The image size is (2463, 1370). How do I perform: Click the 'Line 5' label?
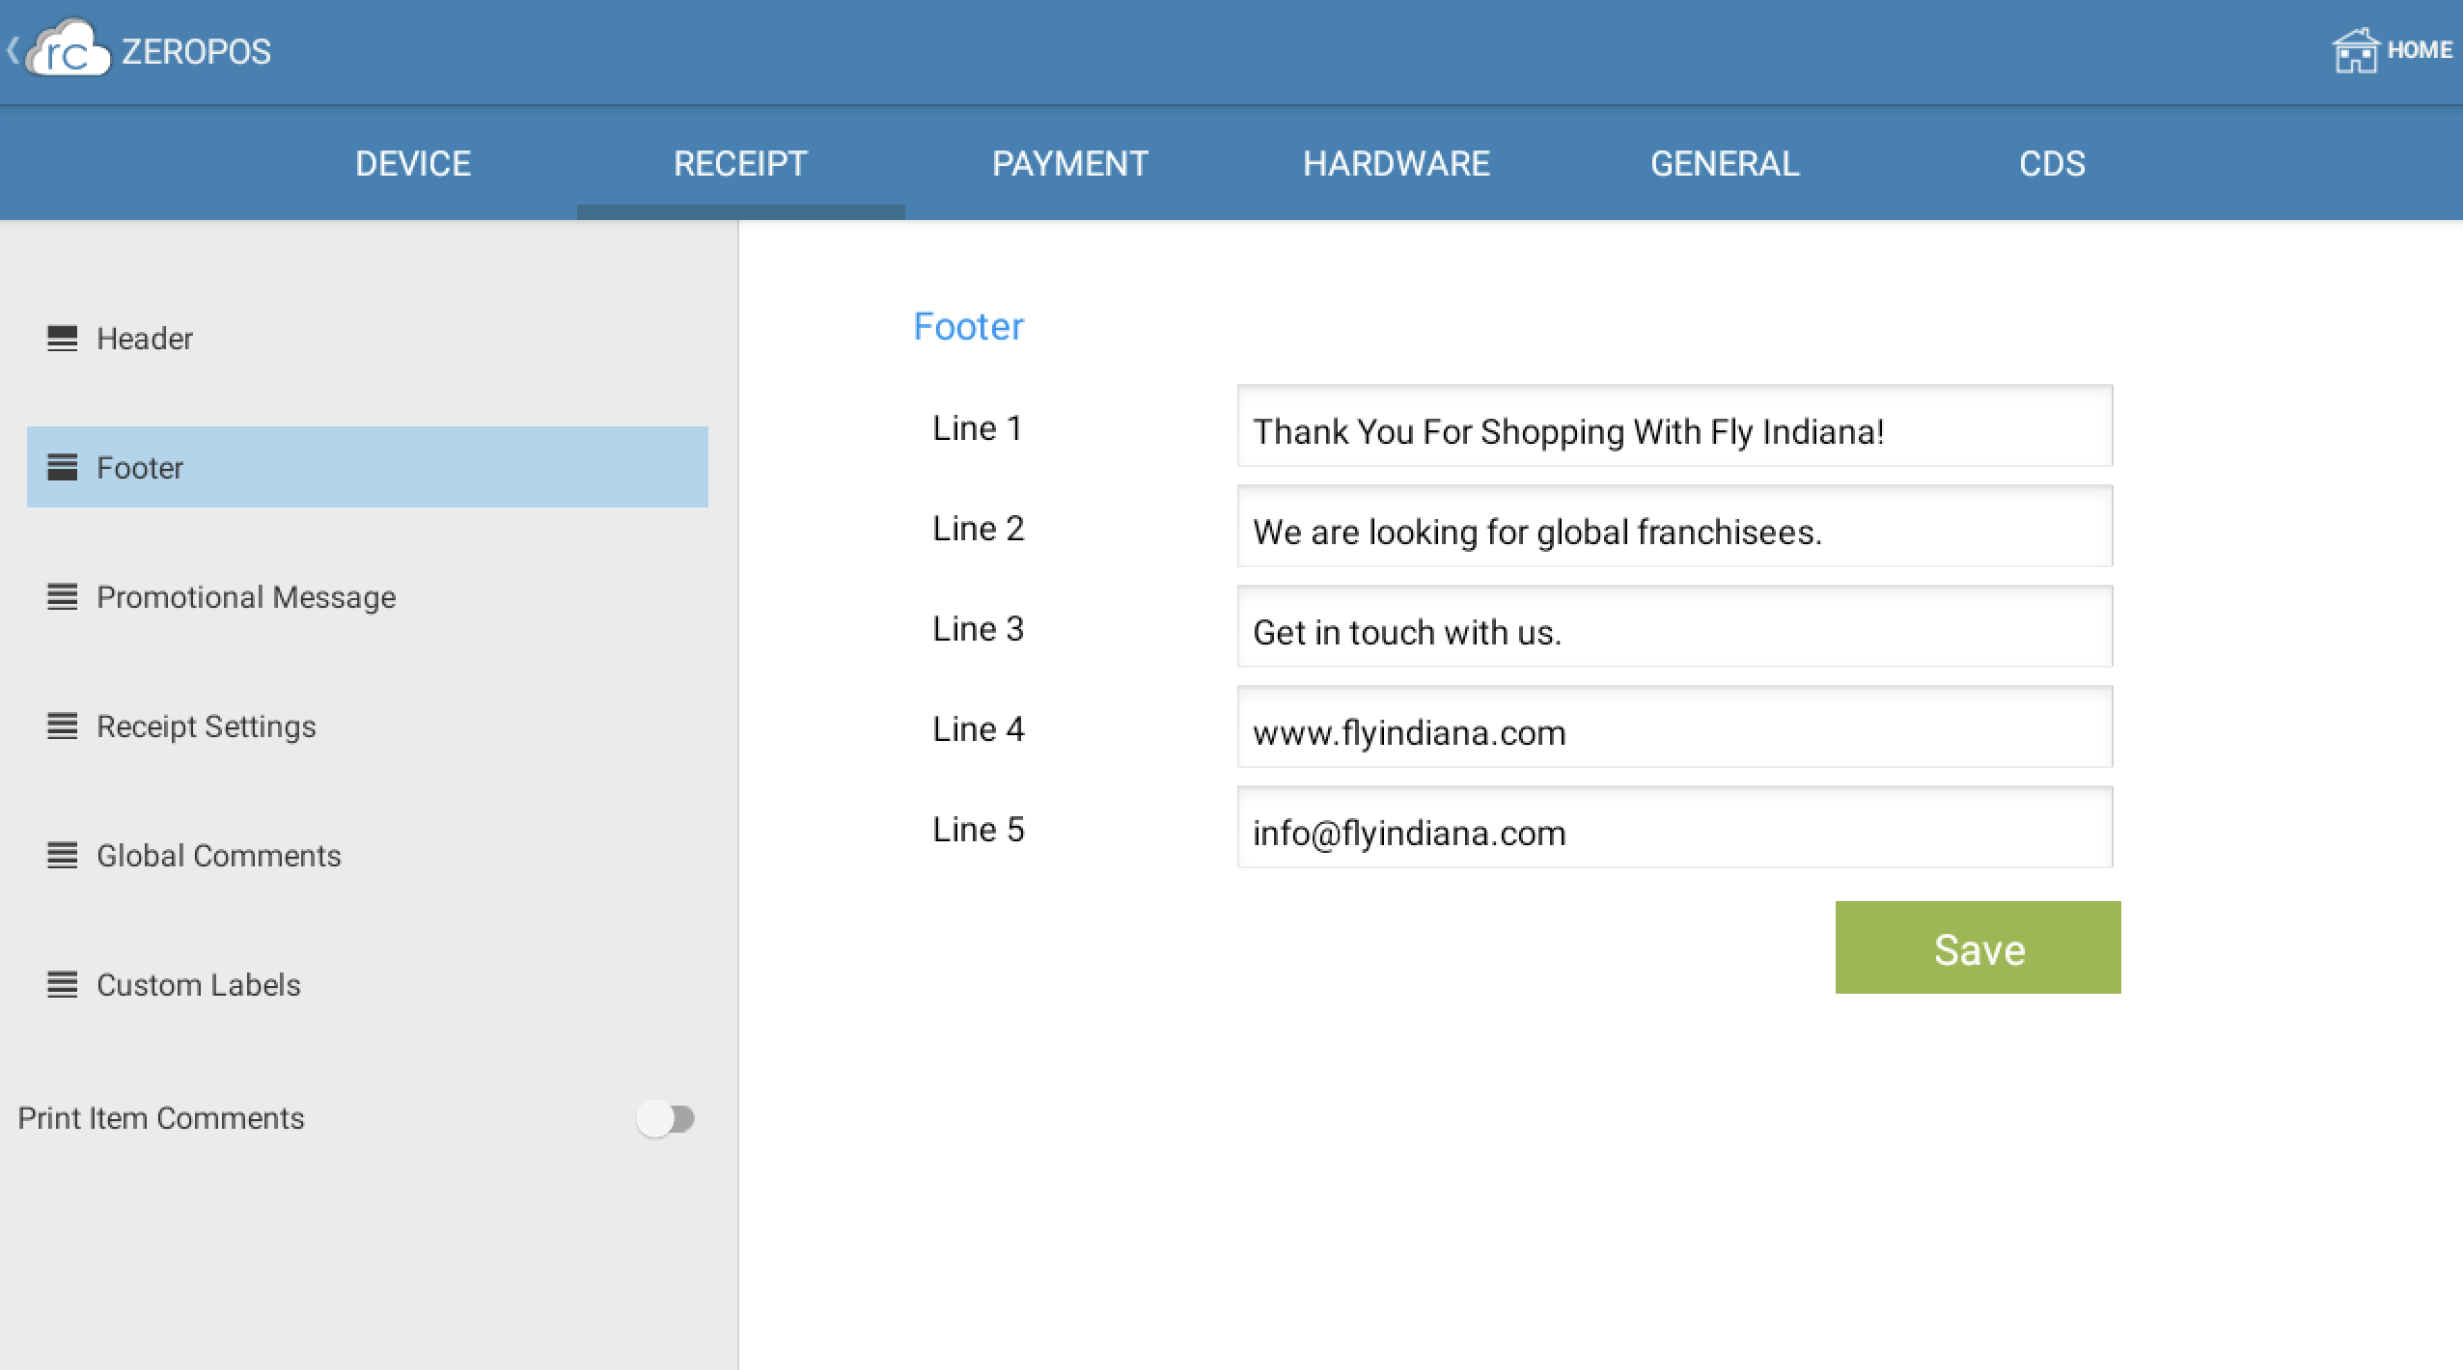978,830
